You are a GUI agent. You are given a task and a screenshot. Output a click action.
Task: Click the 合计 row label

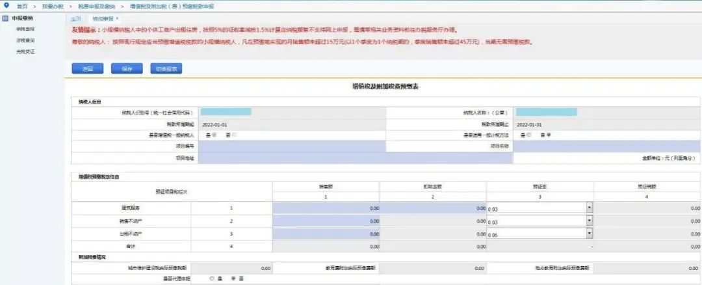pyautogui.click(x=131, y=246)
